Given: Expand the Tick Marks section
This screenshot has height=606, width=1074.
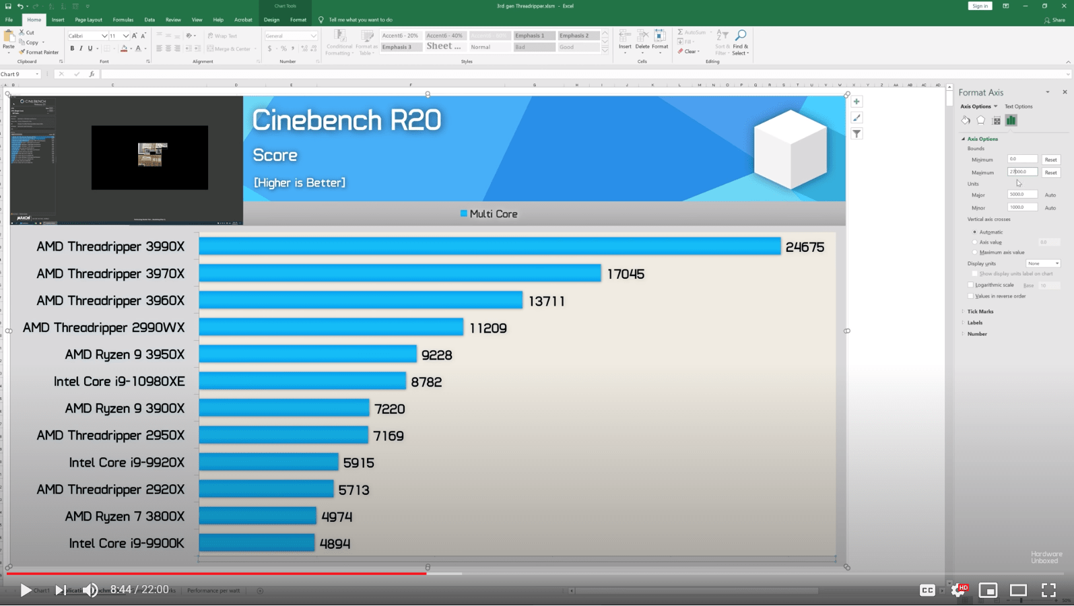Looking at the screenshot, I should coord(980,312).
